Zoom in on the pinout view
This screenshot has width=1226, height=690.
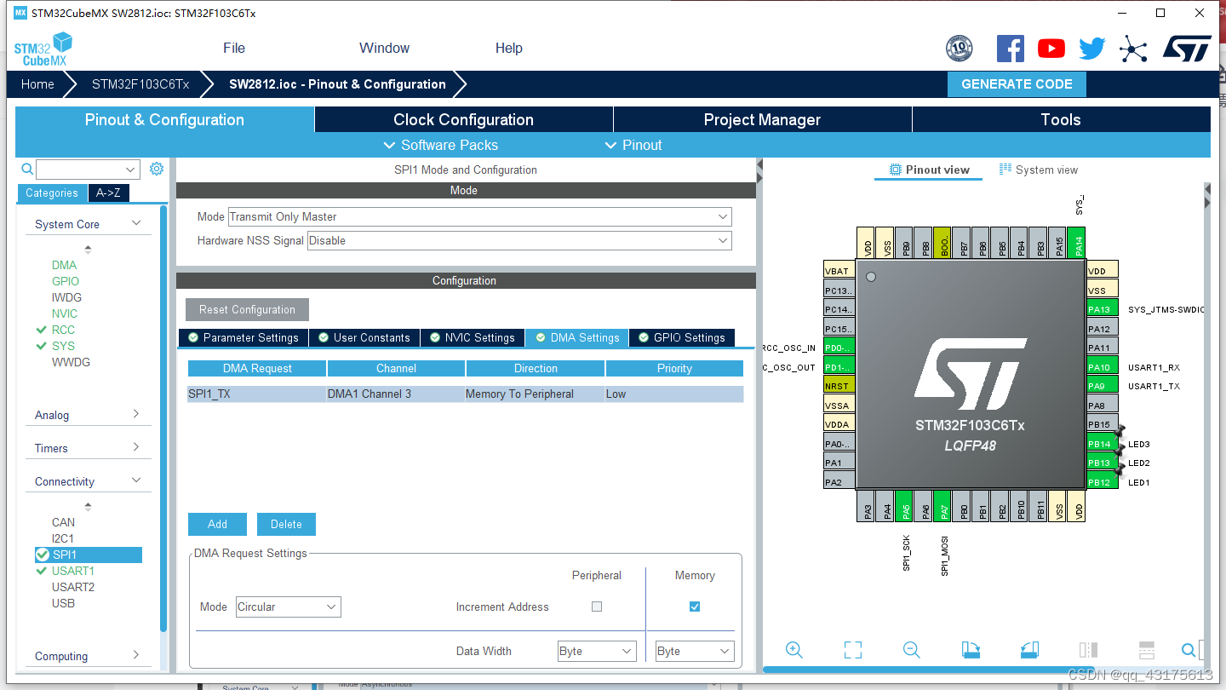click(x=794, y=650)
